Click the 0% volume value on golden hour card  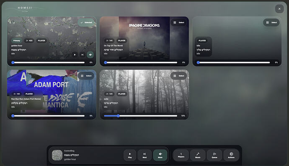click(x=91, y=63)
